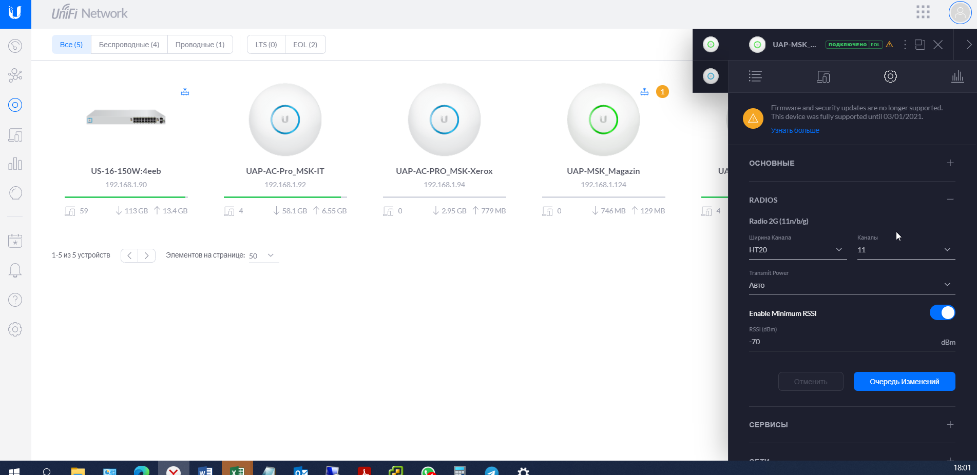Click the Очередь Изменений button
Image resolution: width=977 pixels, height=475 pixels.
click(x=904, y=382)
